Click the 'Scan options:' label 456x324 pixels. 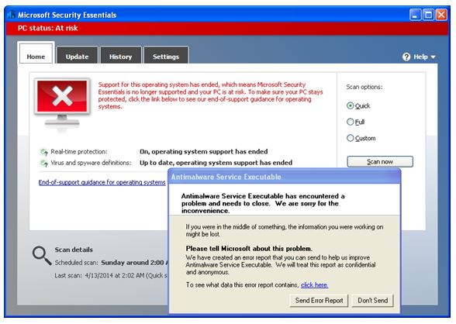coord(364,87)
